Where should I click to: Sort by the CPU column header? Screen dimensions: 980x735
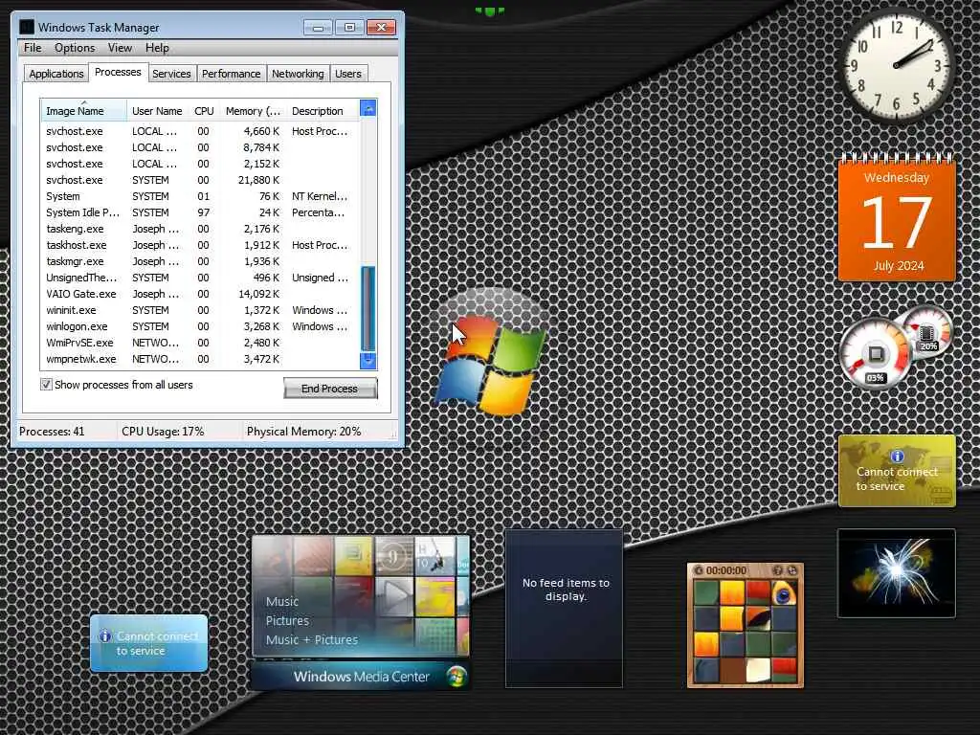coord(204,111)
